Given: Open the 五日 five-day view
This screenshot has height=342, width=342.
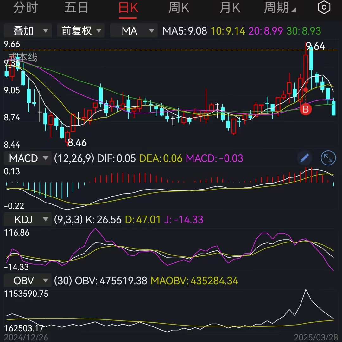Looking at the screenshot, I should pos(76,8).
